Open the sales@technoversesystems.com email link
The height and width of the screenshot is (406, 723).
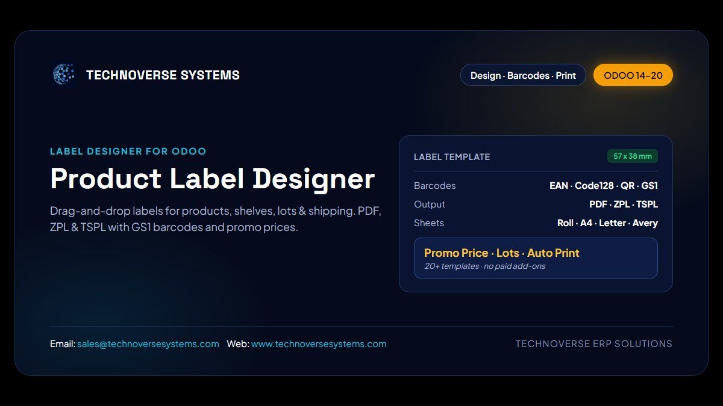point(148,344)
